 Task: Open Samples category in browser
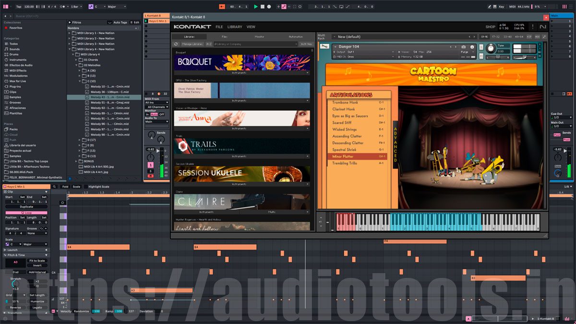tap(15, 97)
